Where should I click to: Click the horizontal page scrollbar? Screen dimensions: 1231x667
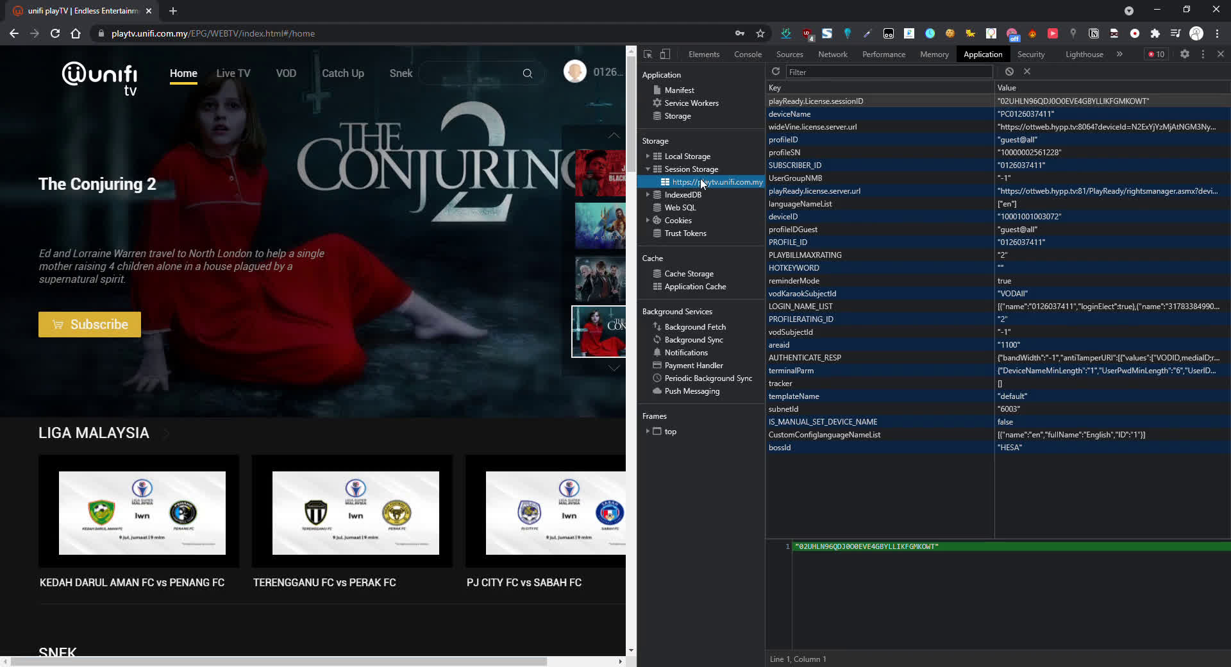[x=279, y=661]
